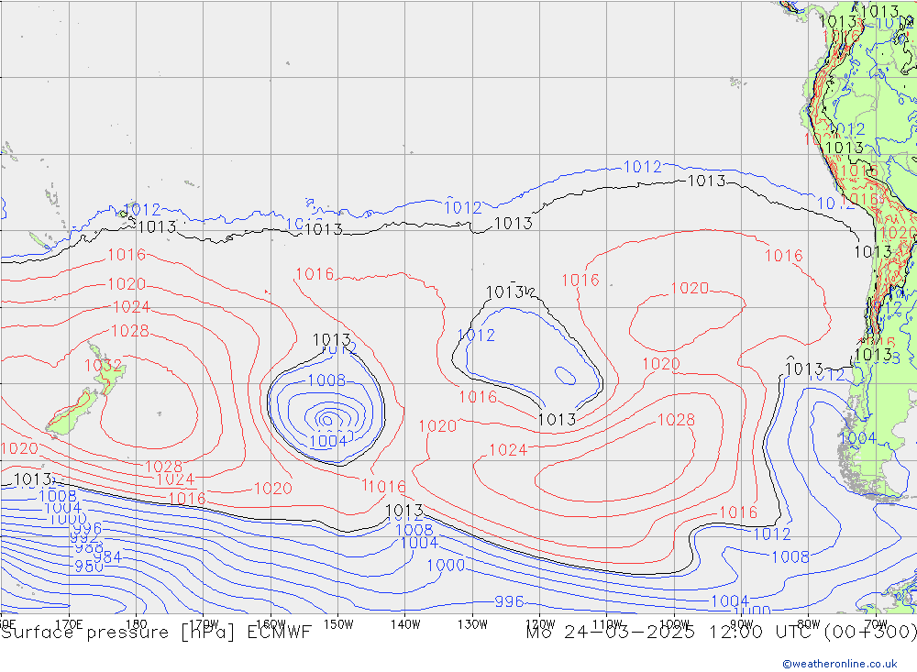
Task: Click the 70W longitude axis label
Action: coord(876,624)
